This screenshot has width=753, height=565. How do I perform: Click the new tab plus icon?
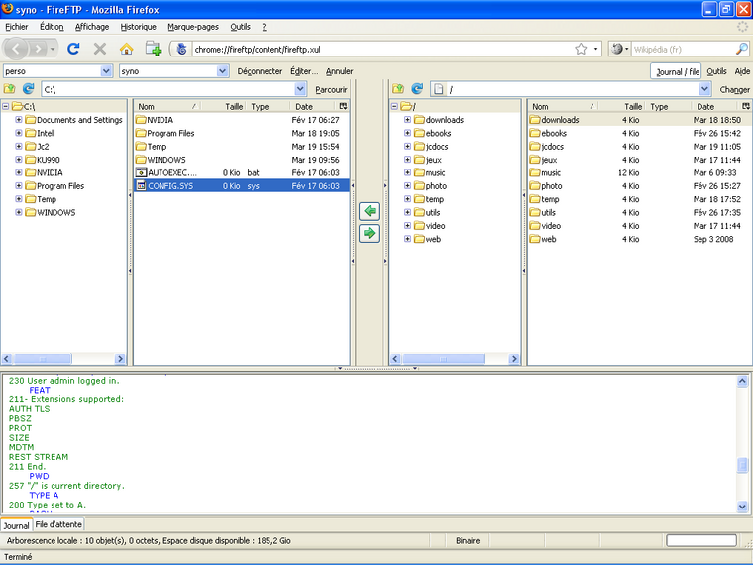[x=154, y=49]
